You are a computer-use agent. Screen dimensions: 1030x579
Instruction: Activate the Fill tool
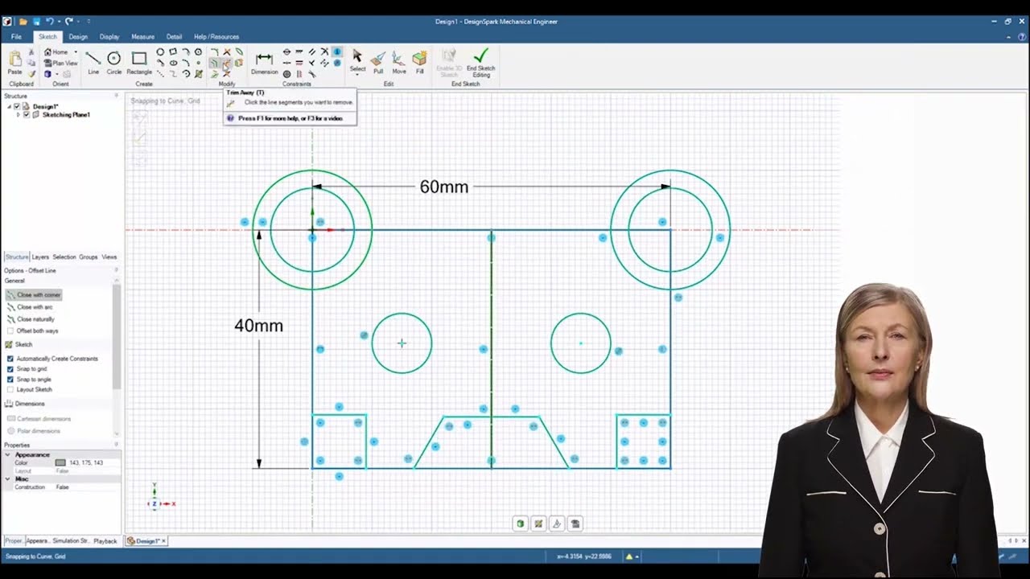[x=419, y=60]
